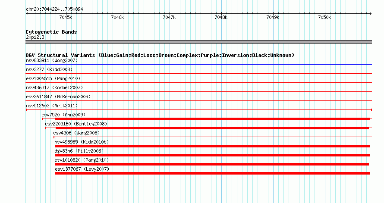The image size is (384, 203).
Task: Click the 20p12.3 band label
Action: [x=35, y=37]
